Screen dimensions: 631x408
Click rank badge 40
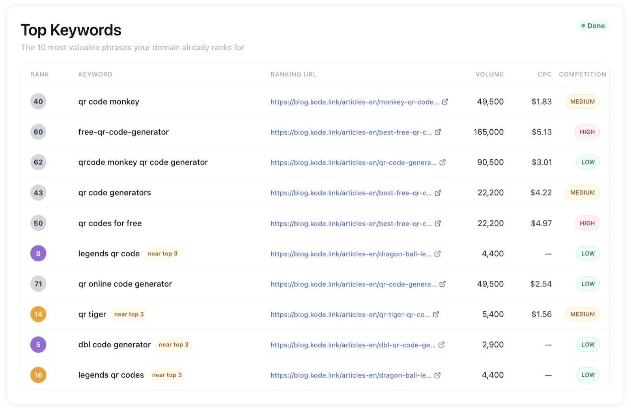[x=38, y=102]
